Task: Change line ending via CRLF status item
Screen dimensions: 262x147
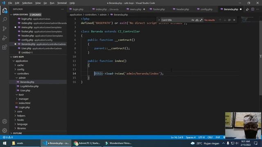Action: (210, 137)
